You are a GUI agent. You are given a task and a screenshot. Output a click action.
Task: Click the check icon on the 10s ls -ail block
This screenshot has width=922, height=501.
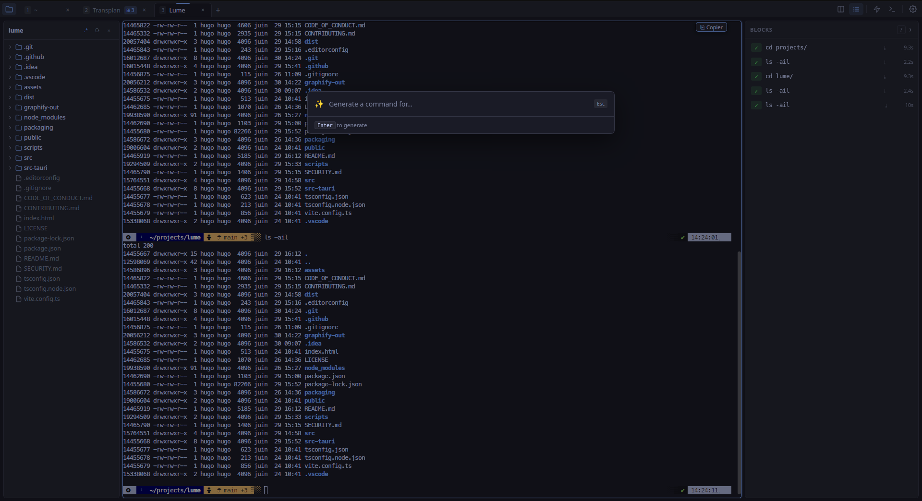coord(756,105)
